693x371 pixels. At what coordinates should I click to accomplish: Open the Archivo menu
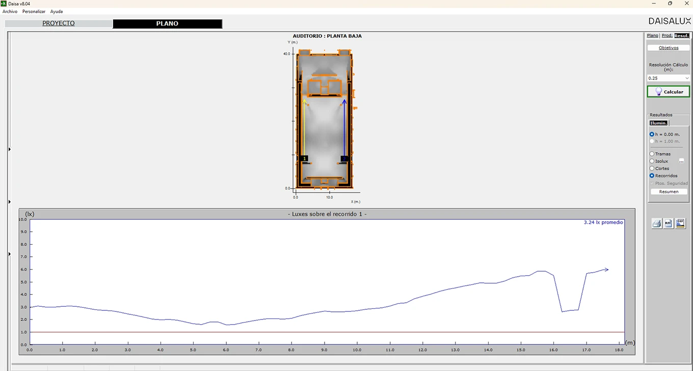point(10,11)
